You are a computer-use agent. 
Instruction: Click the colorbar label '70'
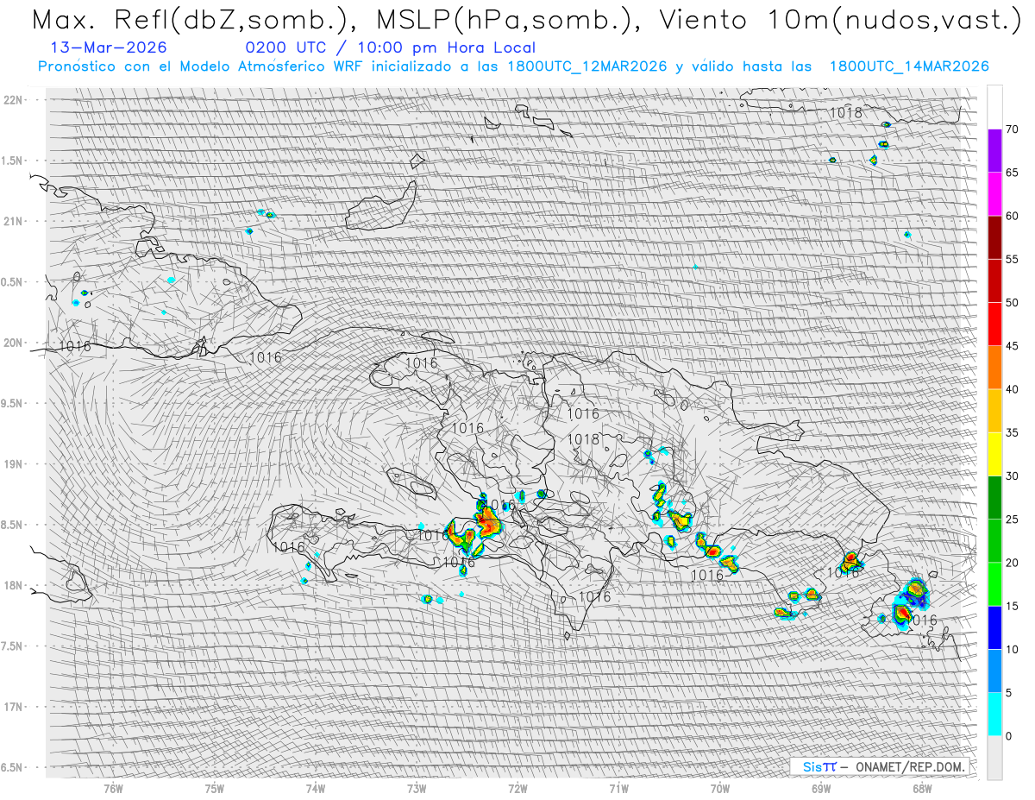1012,129
